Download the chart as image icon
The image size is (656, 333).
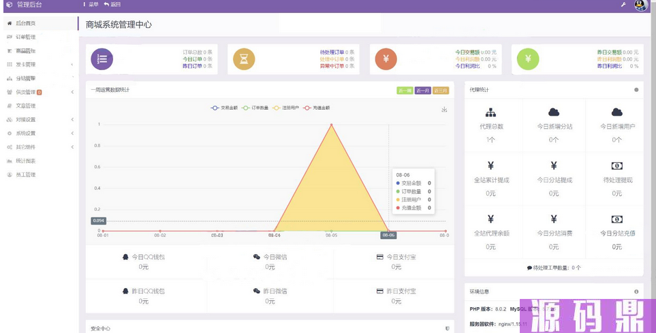coord(444,110)
